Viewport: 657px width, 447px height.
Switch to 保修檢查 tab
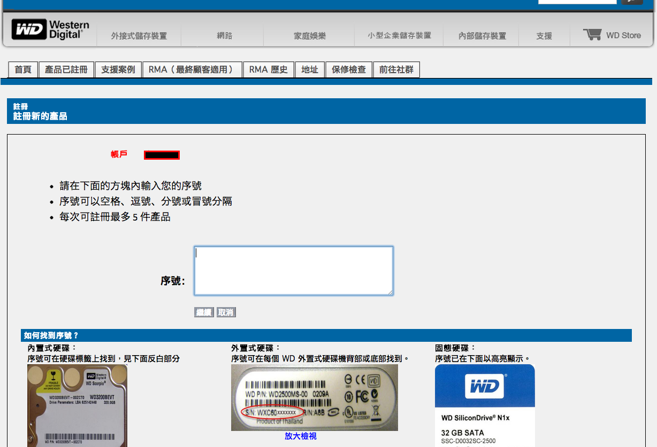point(349,69)
